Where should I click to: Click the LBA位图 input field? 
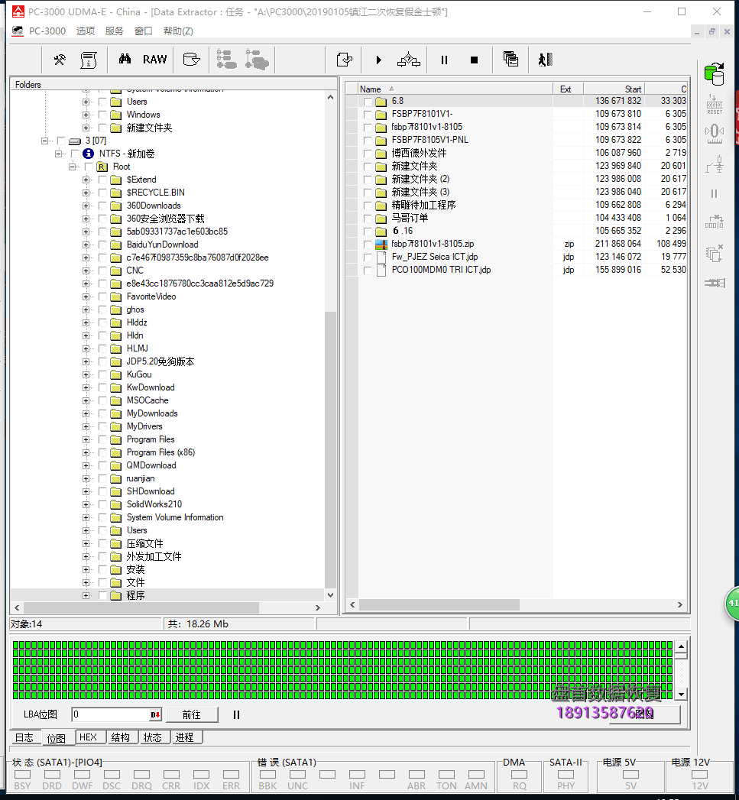tap(110, 714)
